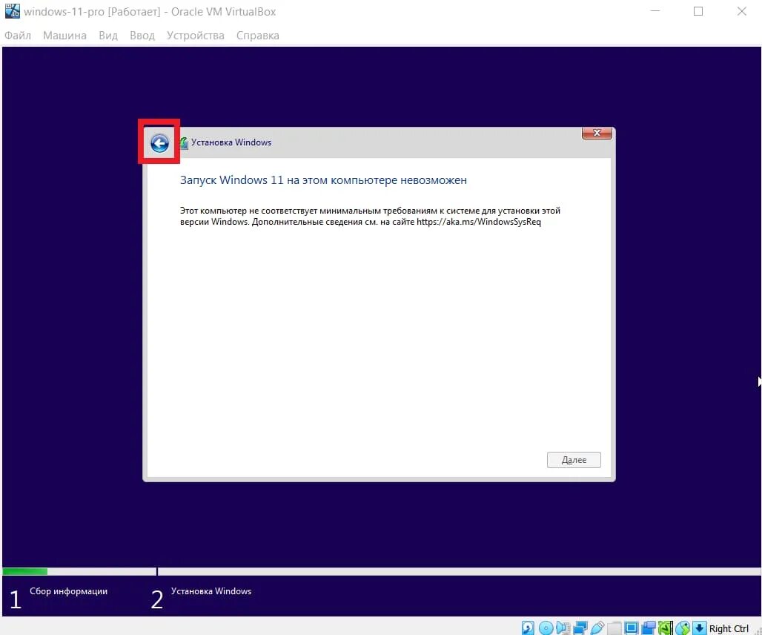The width and height of the screenshot is (762, 635).
Task: Click the step 2 Установка Windows label
Action: (211, 591)
